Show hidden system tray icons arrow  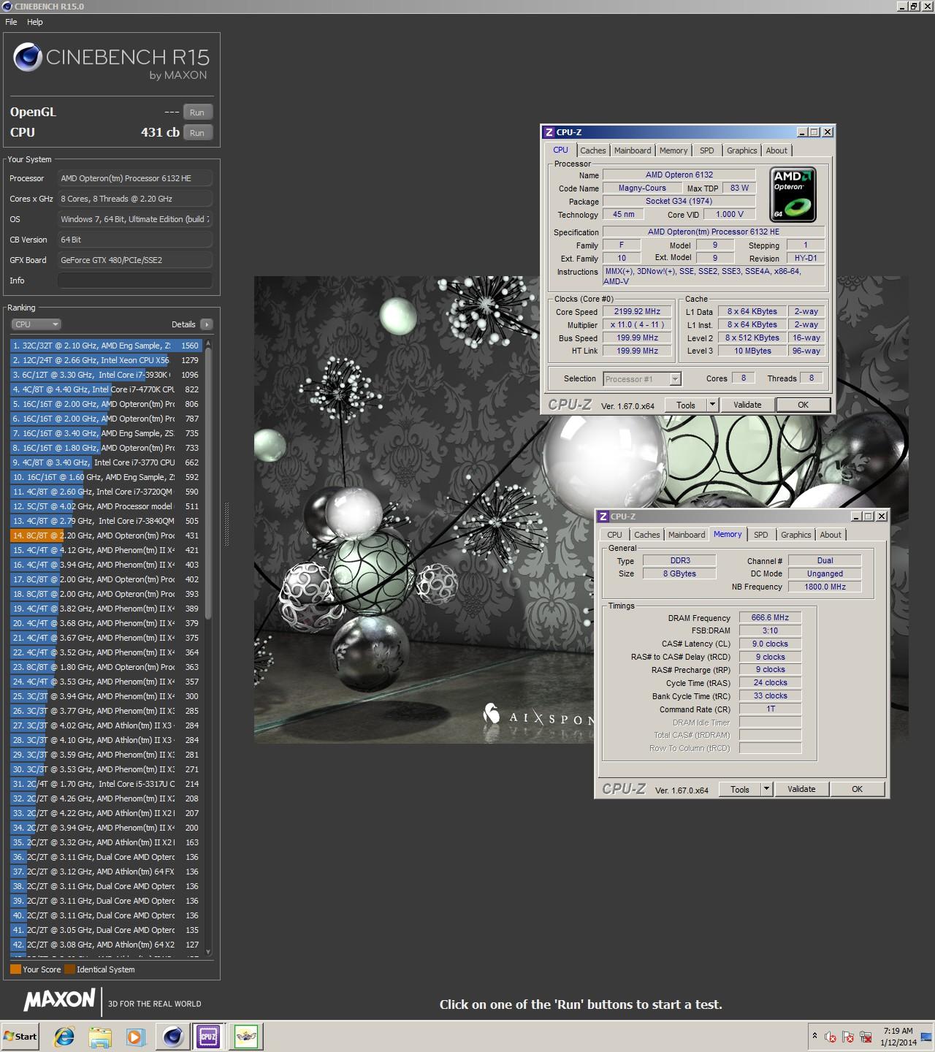tap(814, 1037)
